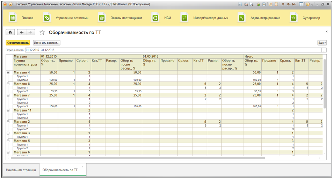Click the Forward arrow navigation button

click(30, 32)
